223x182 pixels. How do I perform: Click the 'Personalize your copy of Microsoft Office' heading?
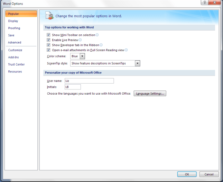click(73, 72)
